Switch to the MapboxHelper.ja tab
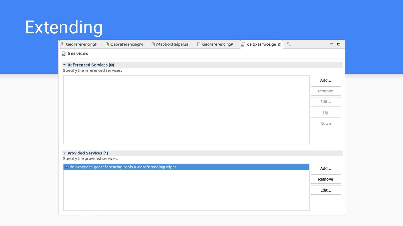 pos(172,44)
